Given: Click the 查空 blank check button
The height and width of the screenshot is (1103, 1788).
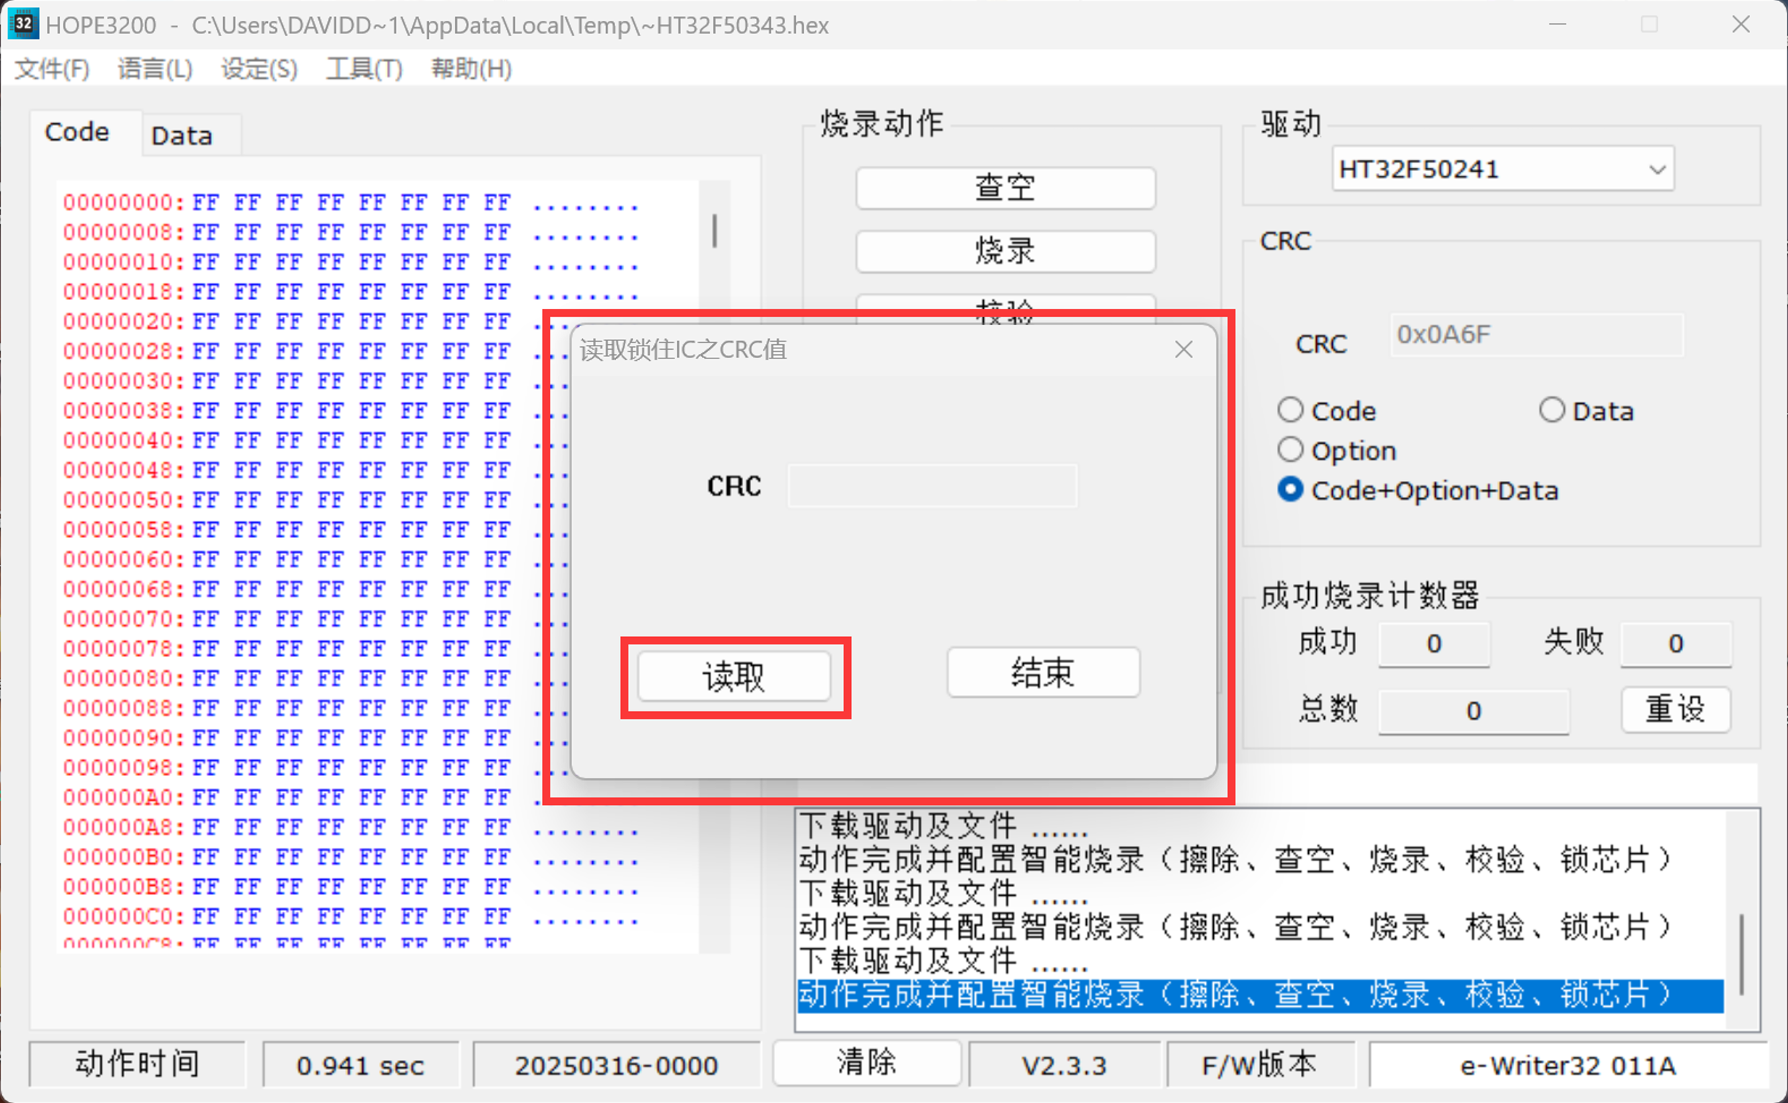Looking at the screenshot, I should tap(1005, 189).
